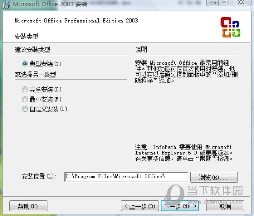Focus the 安装位置 path input field

126,177
